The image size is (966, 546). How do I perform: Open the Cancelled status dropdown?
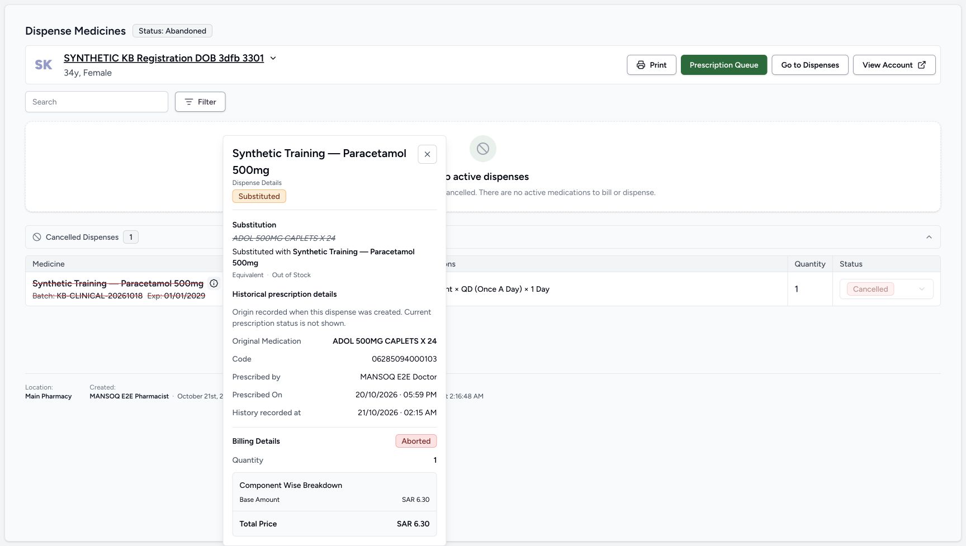(x=886, y=289)
